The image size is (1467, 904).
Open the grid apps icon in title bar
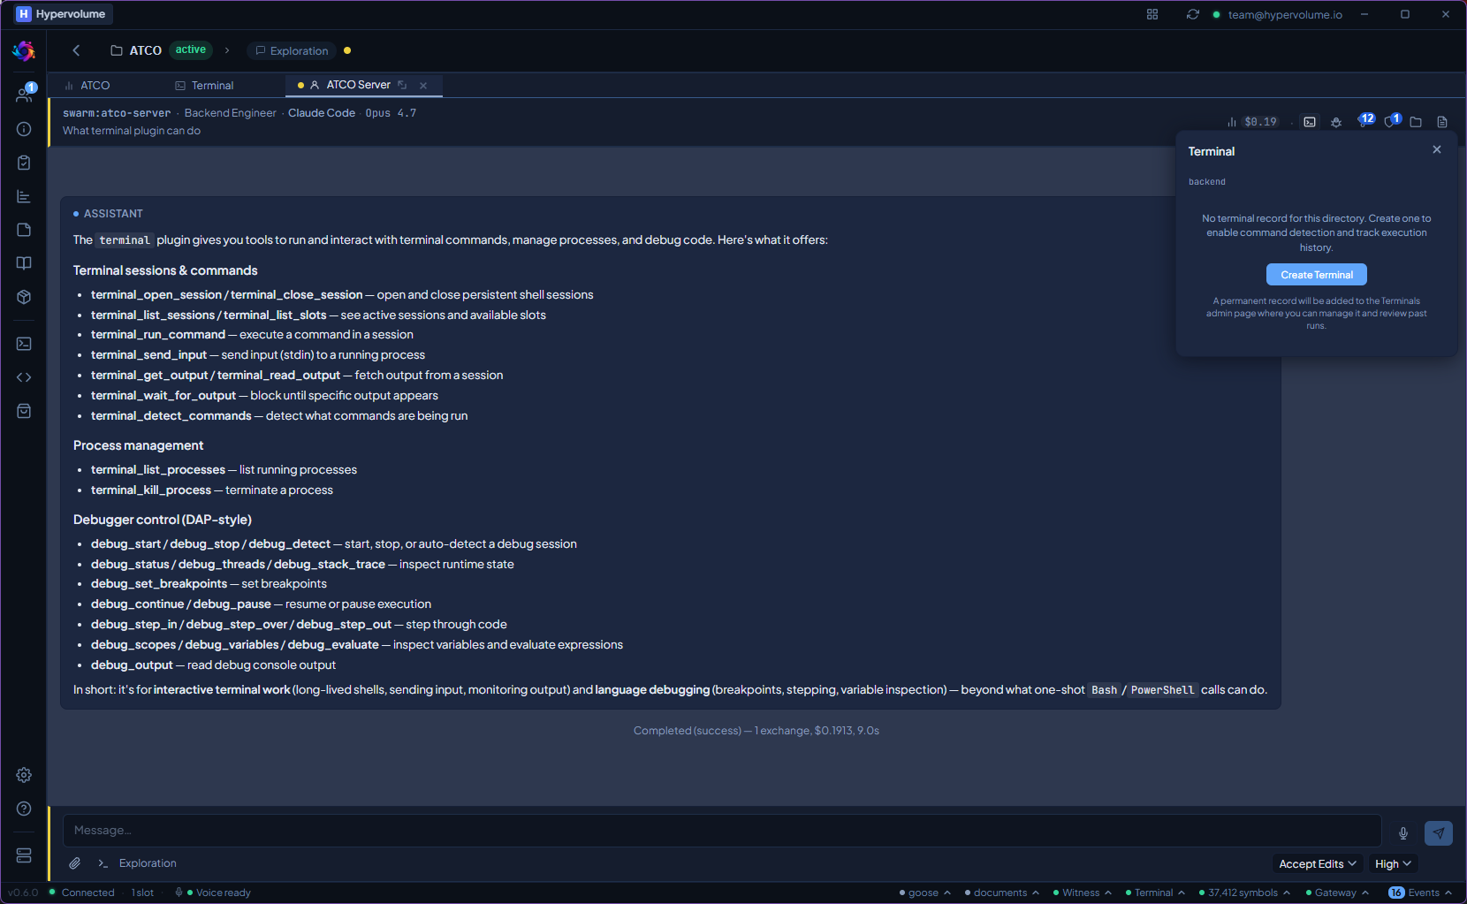(x=1152, y=14)
